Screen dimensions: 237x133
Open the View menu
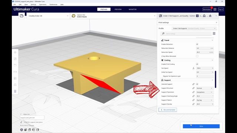[26, 4]
